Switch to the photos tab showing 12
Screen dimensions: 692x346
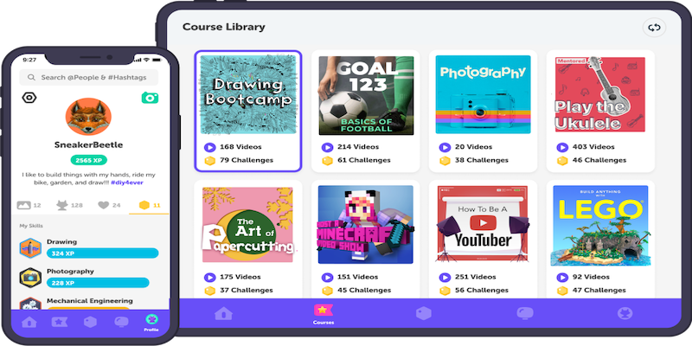tap(29, 205)
